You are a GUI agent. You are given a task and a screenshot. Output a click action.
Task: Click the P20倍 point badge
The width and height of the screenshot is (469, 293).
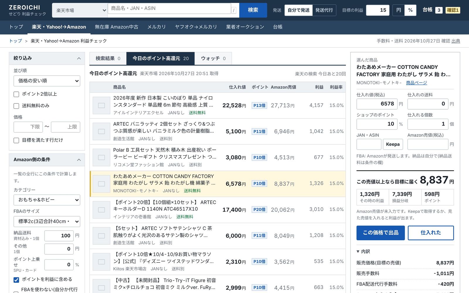pos(259,209)
